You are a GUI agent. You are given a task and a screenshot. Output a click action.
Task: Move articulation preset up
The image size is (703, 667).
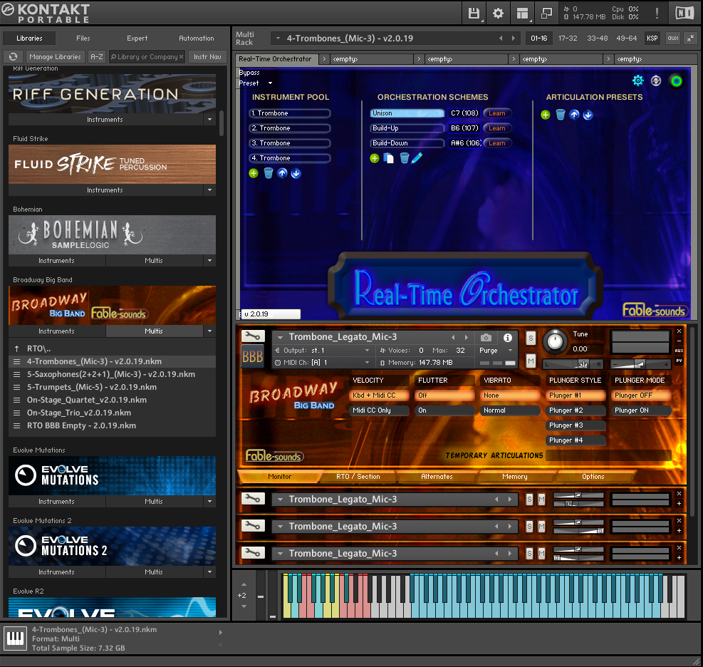[x=574, y=115]
